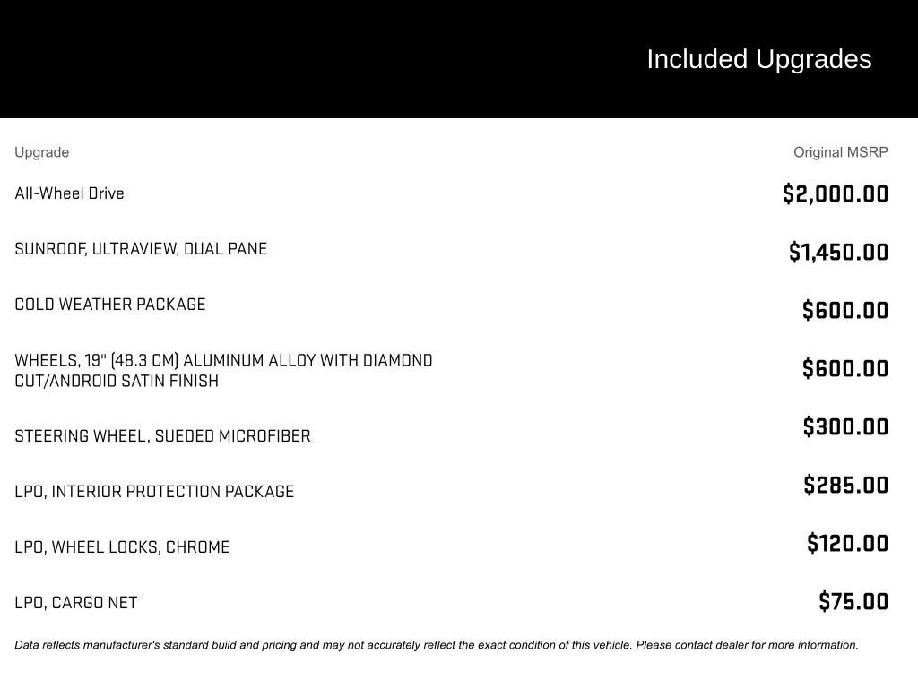The image size is (918, 688).
Task: Click the $2,000.00 price value
Action: [836, 193]
